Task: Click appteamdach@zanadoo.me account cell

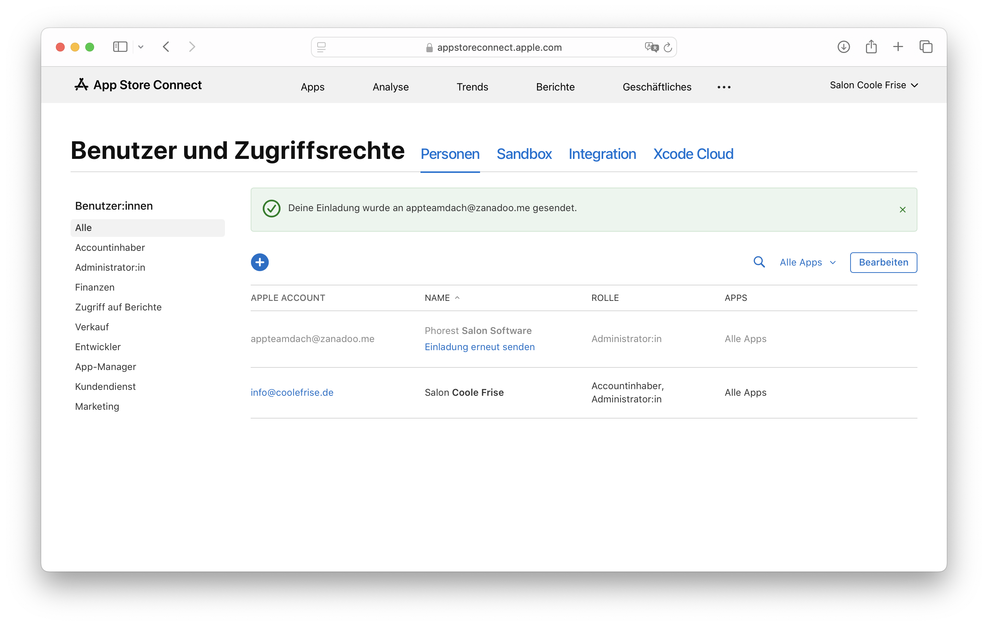Action: click(x=312, y=339)
